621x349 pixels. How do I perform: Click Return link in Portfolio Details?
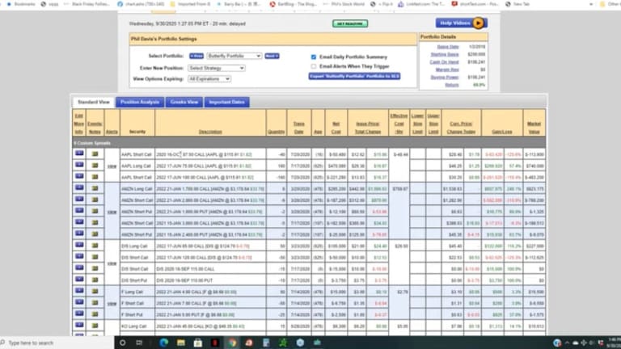(x=452, y=85)
